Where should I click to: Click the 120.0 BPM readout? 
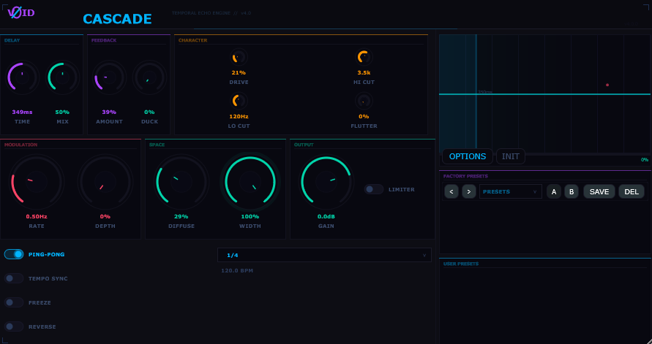point(237,270)
